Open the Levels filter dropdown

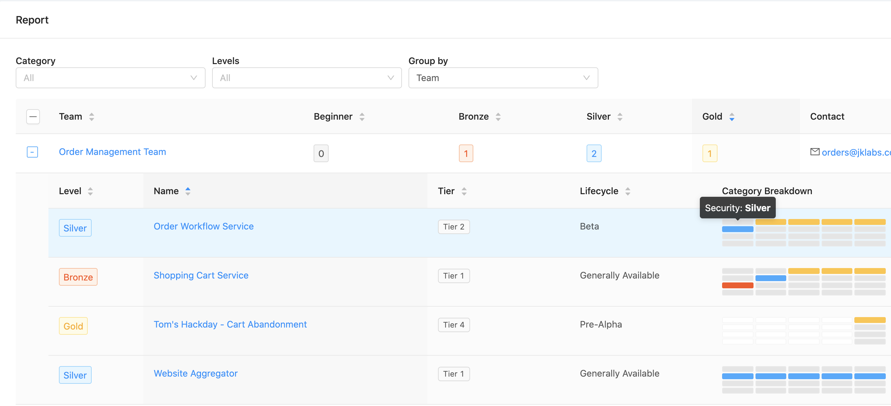tap(307, 78)
